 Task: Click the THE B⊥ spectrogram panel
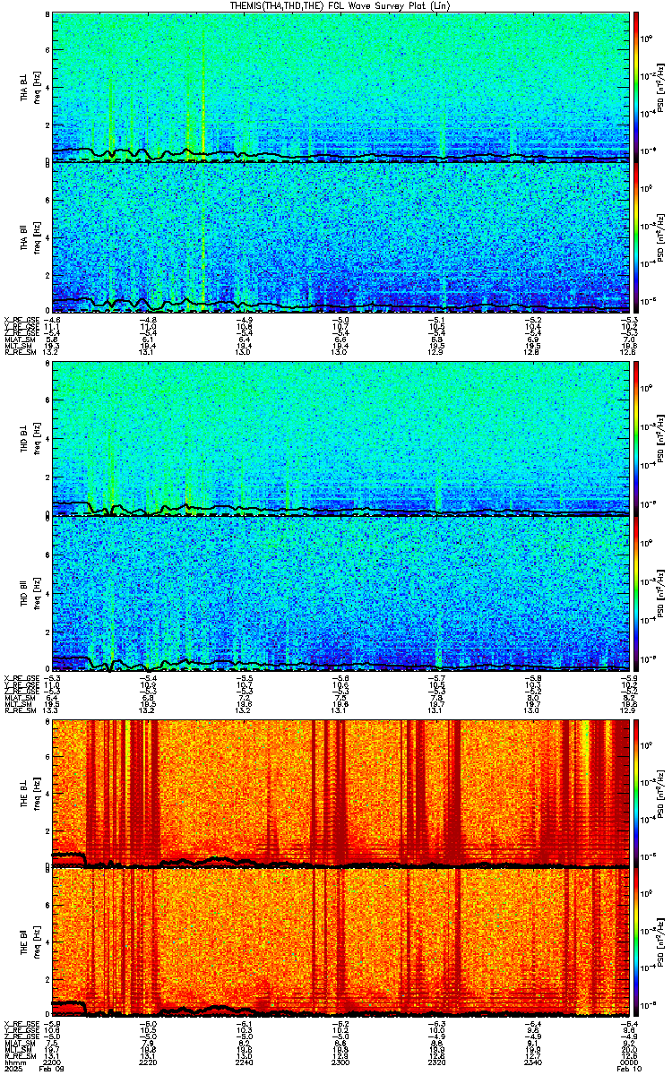point(340,793)
